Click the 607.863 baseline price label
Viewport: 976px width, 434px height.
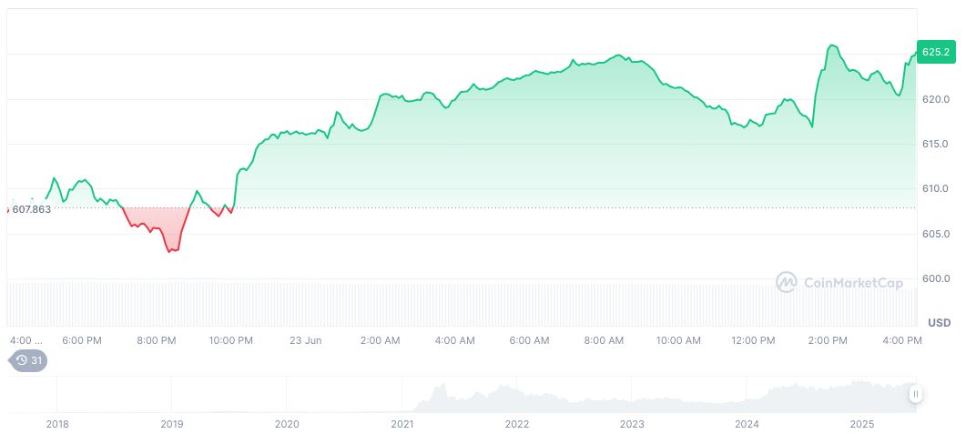pyautogui.click(x=31, y=209)
